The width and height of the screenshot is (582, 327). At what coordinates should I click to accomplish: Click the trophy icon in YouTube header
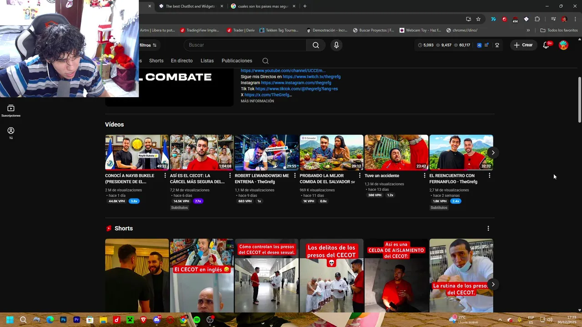coord(497,45)
